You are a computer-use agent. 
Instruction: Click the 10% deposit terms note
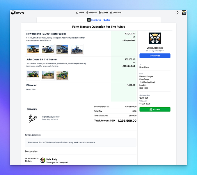pyautogui.click(x=62, y=143)
